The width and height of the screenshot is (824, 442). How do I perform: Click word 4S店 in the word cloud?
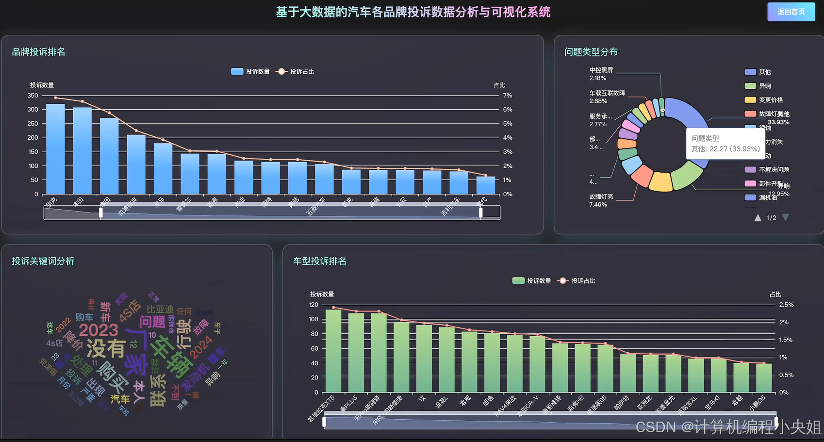point(130,311)
